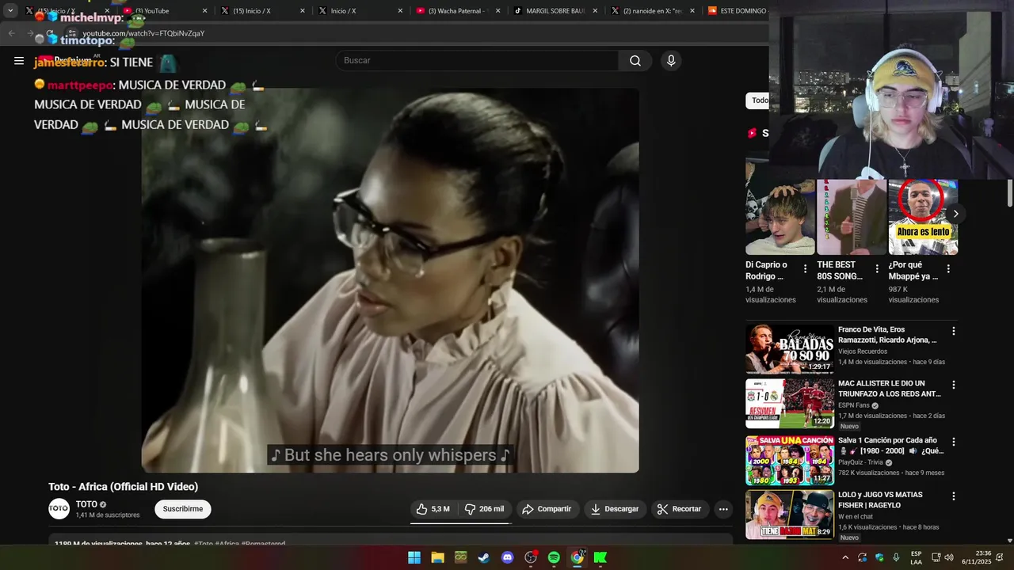Switch to the ESTE DOMINGO tab
1014x570 pixels.
tap(737, 11)
